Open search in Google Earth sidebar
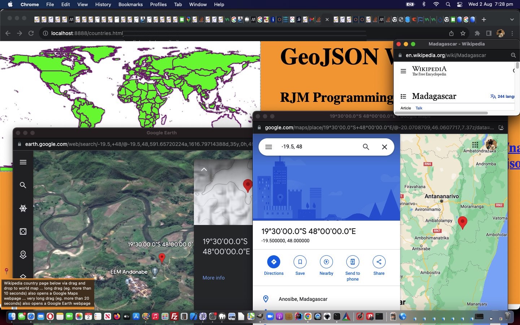Screen dimensions: 520x325 click(x=23, y=185)
